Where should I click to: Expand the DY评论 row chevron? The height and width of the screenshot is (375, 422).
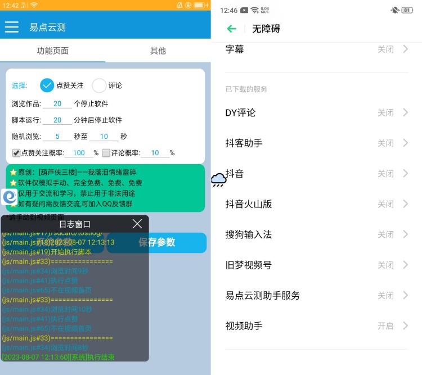406,112
